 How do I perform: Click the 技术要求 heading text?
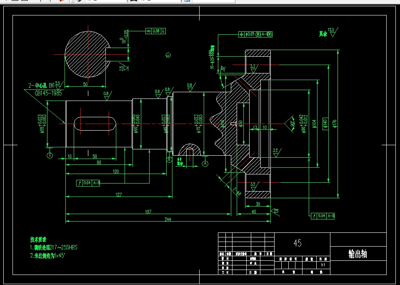38,240
